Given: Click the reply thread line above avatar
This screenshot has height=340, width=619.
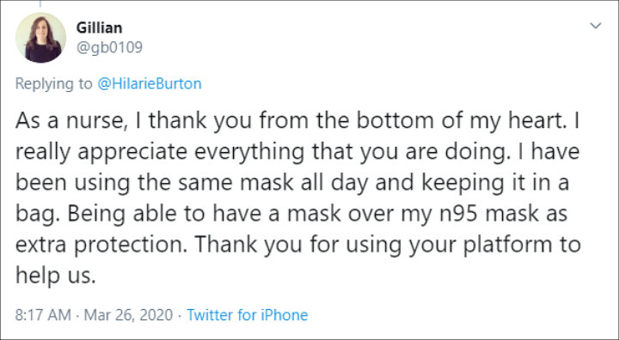Looking at the screenshot, I should (40, 3).
